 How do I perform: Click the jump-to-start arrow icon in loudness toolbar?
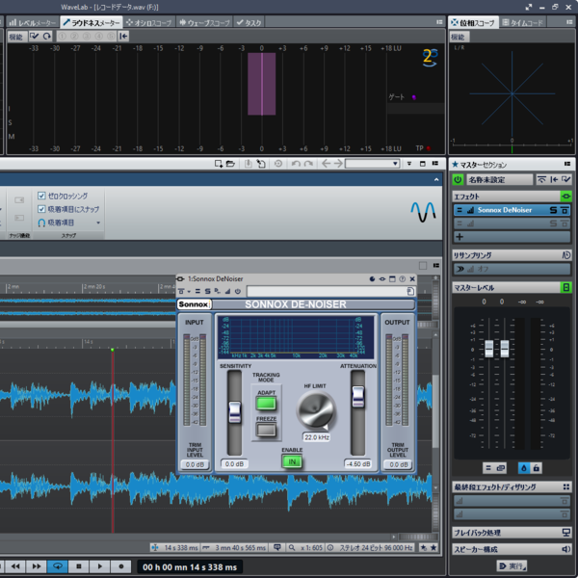coord(123,37)
